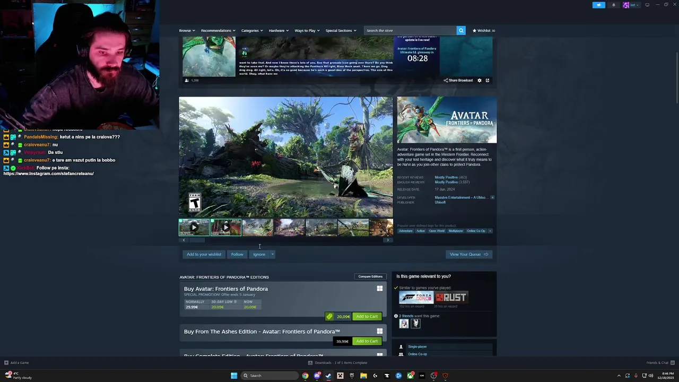Select the Online Co-Op tag

pyautogui.click(x=476, y=231)
